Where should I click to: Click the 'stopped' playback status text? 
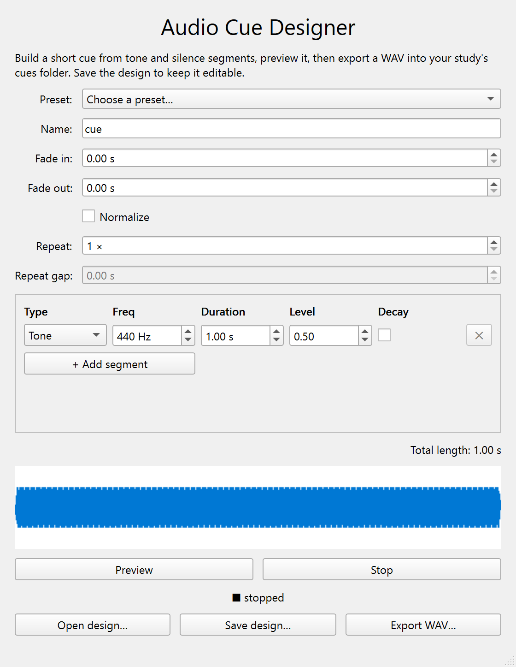(264, 598)
